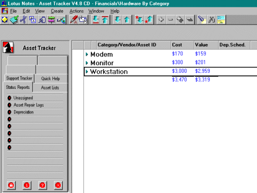Click the yellow and blue view panes icon

tap(221, 20)
